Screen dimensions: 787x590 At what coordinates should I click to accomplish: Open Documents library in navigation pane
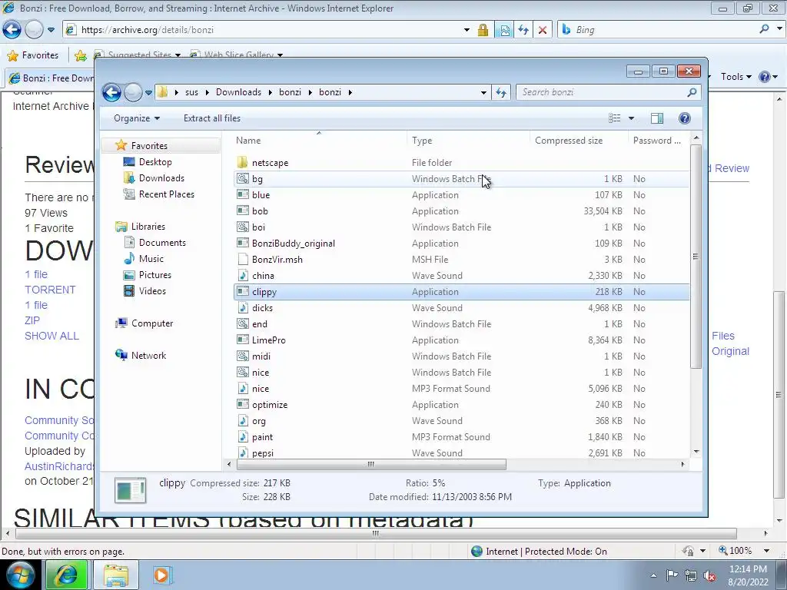tap(162, 243)
